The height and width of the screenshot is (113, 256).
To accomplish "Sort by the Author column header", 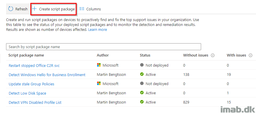I will 103,55.
